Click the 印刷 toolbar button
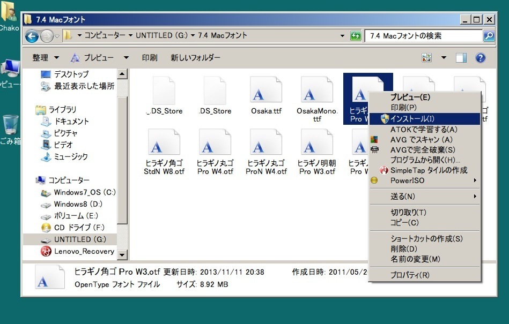509x324 pixels. click(x=150, y=58)
